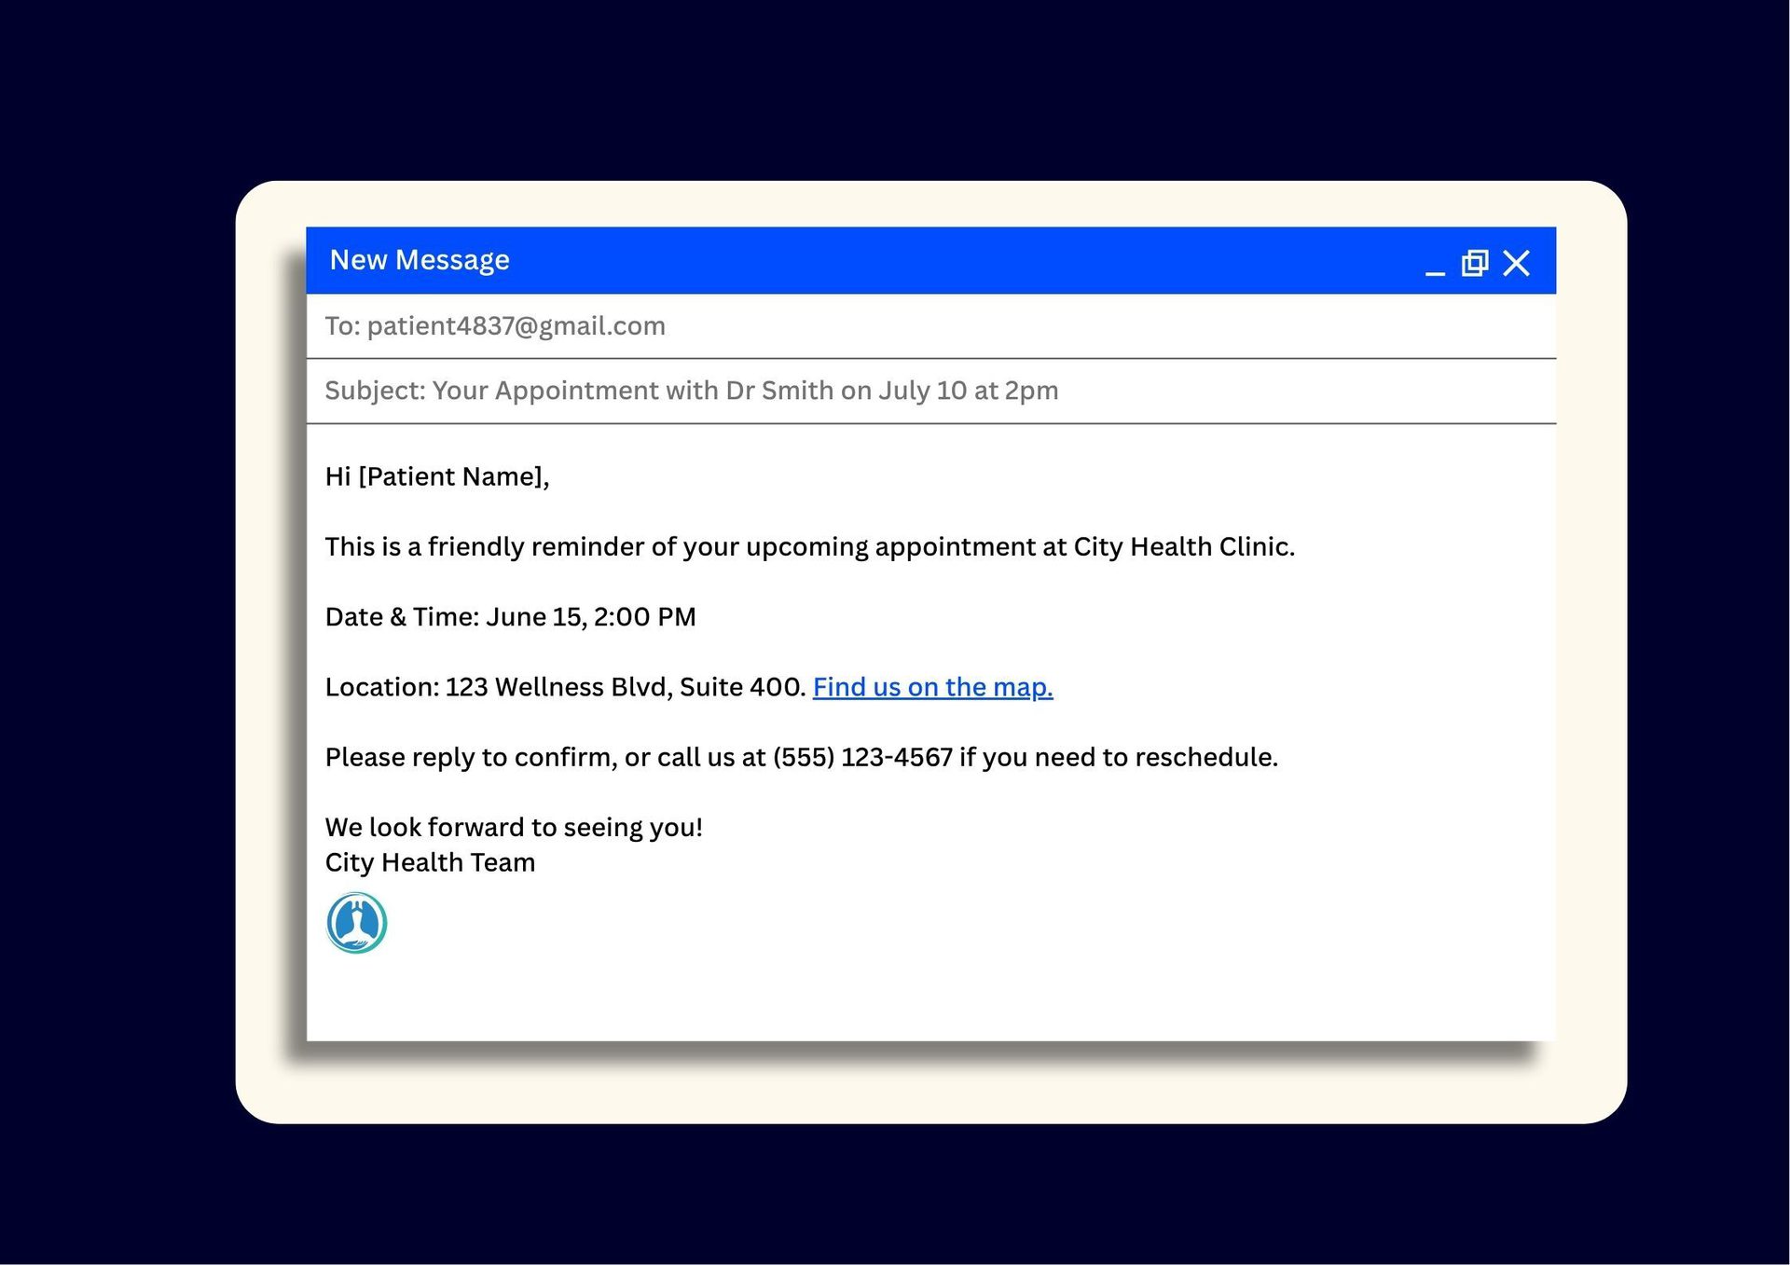1790x1265 pixels.
Task: Click 'We look forward to seeing you!' line
Action: (514, 827)
